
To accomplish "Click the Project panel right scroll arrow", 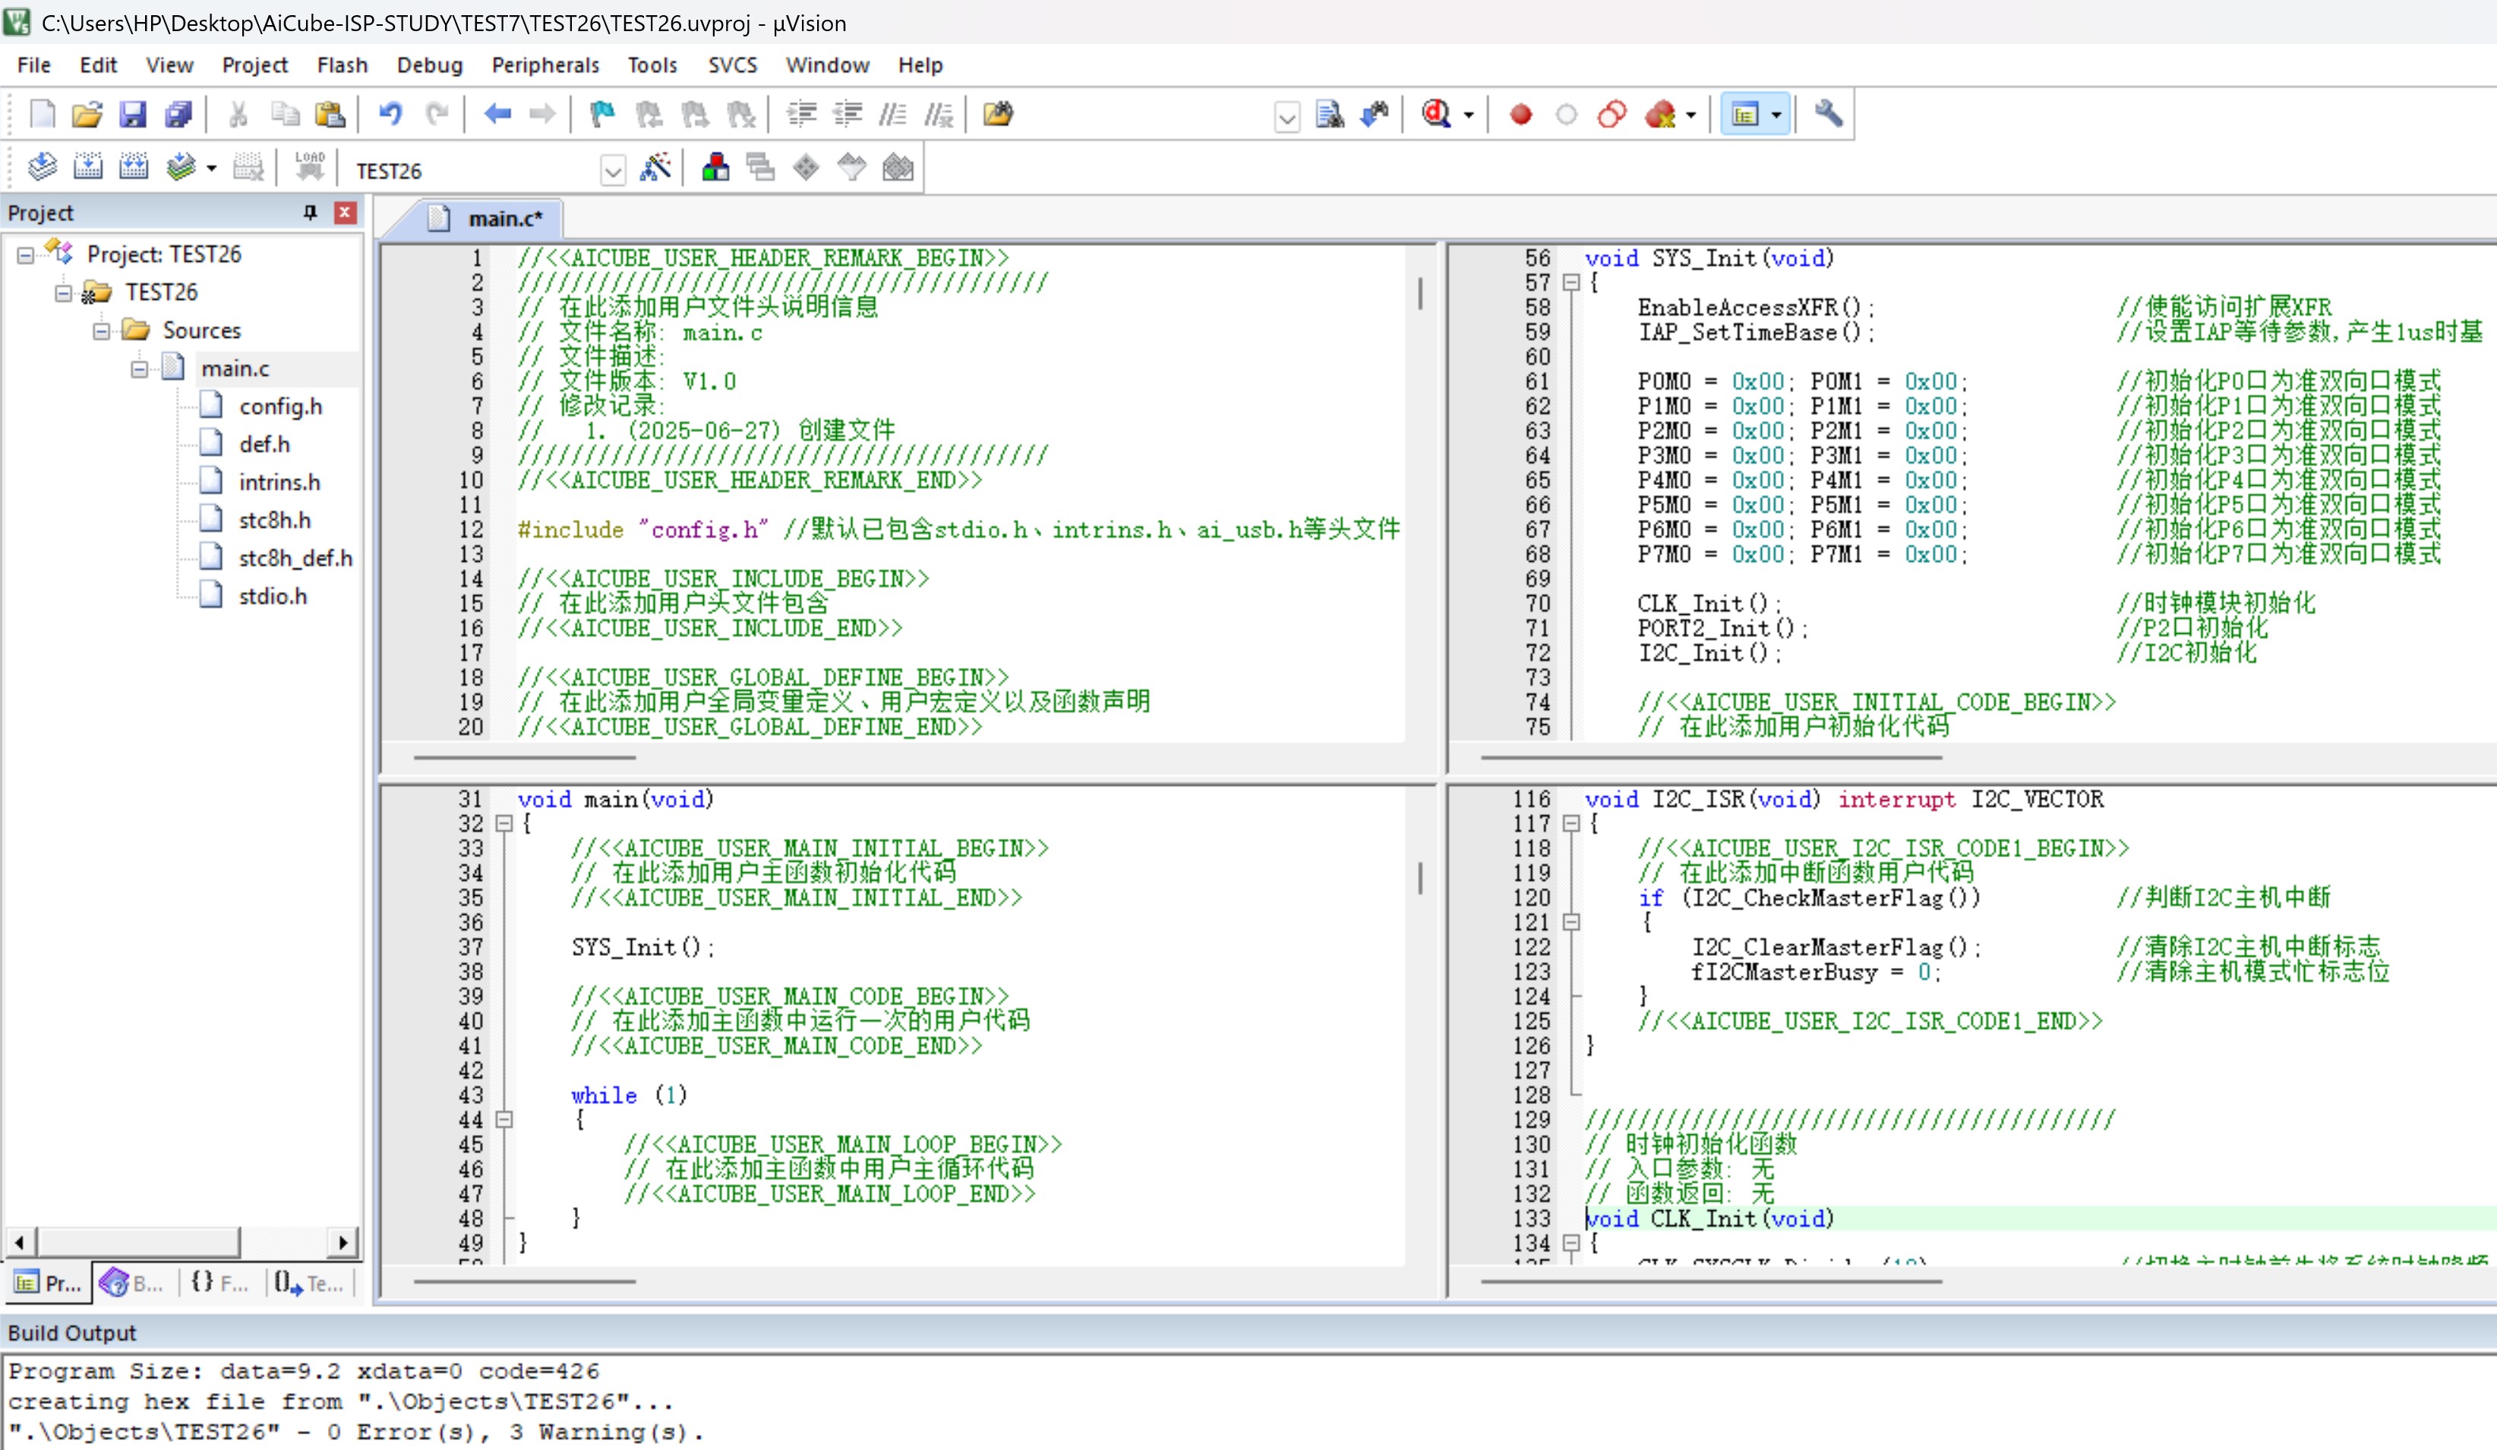I will pos(343,1242).
